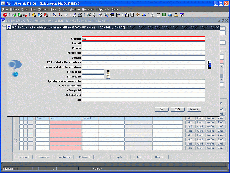The width and height of the screenshot is (230, 173).
Task: Click into the Shrnutí field
Action: [143, 44]
